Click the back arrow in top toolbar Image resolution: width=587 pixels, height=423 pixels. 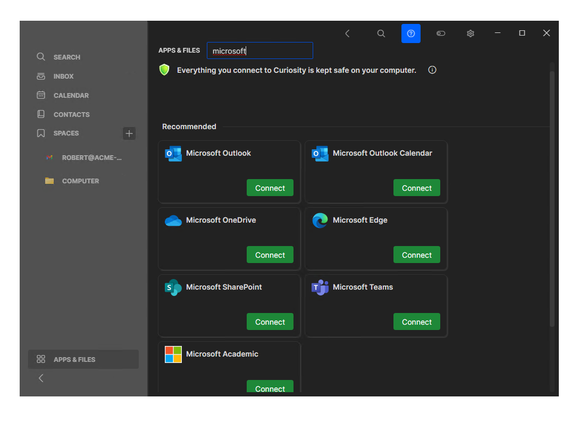347,33
